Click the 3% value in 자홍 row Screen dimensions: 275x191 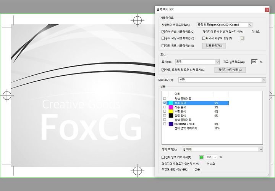click(x=216, y=107)
